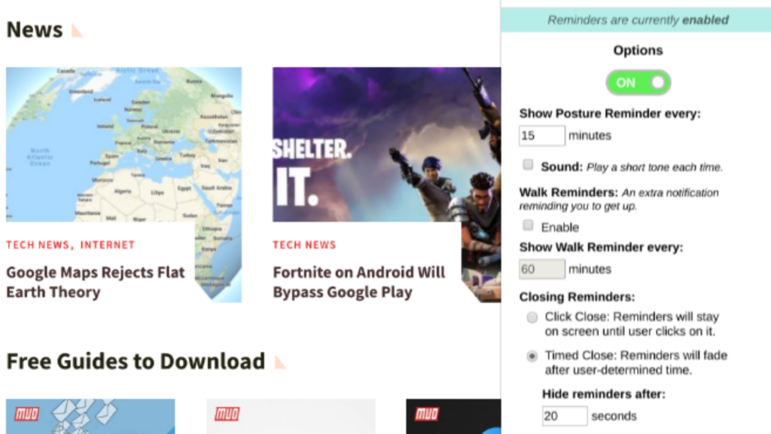Click the Walk Reminder minutes field
The image size is (771, 434).
pos(541,269)
